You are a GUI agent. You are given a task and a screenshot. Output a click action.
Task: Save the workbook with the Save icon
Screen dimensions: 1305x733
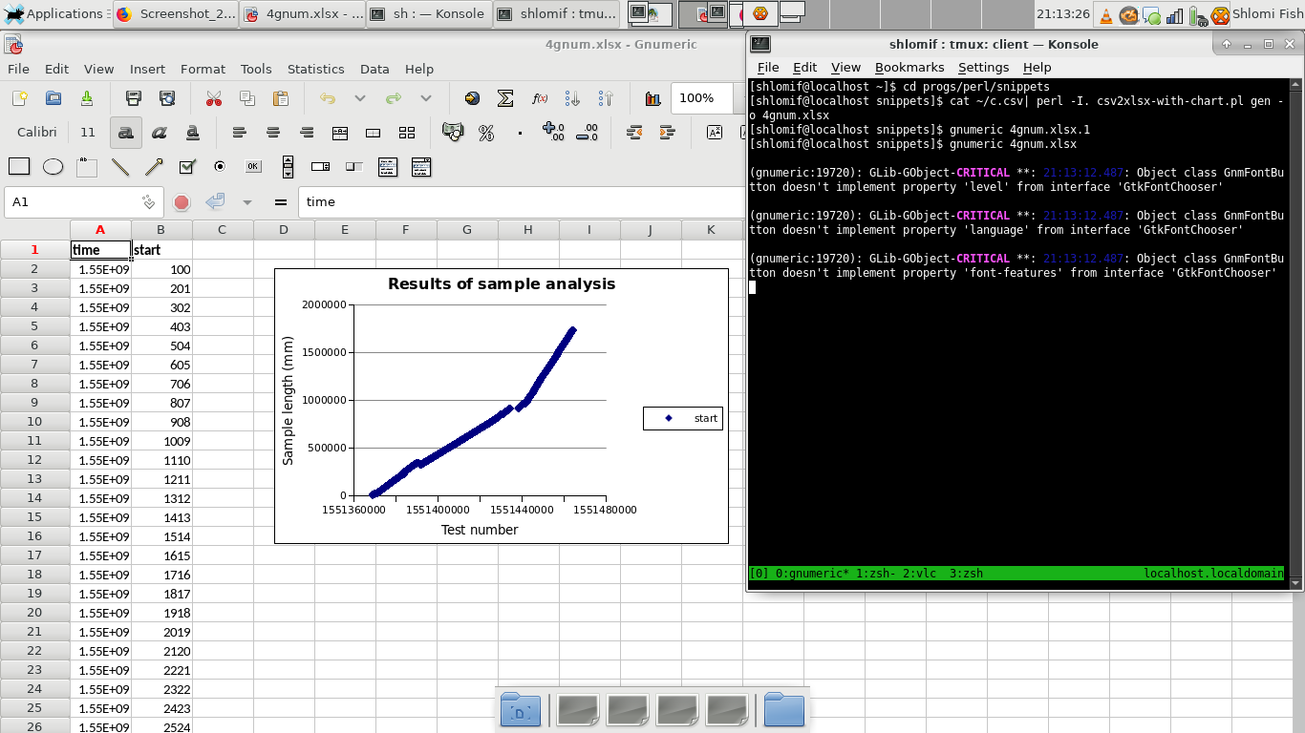(87, 98)
